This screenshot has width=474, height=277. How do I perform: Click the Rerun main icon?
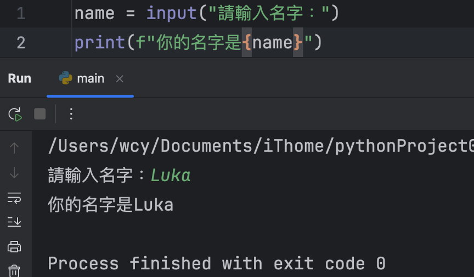pos(15,114)
